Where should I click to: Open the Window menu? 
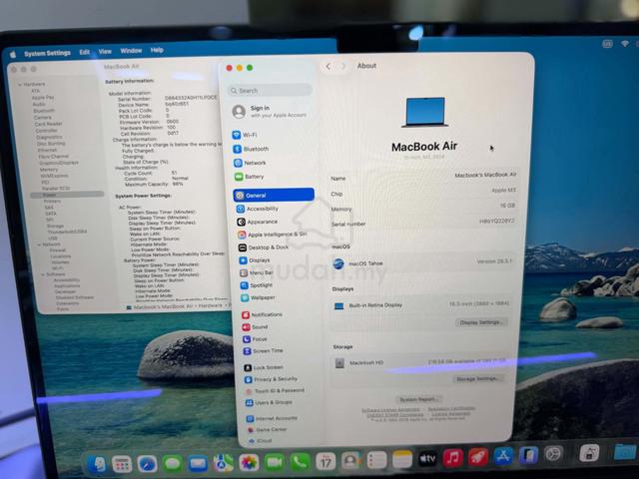[x=131, y=51]
